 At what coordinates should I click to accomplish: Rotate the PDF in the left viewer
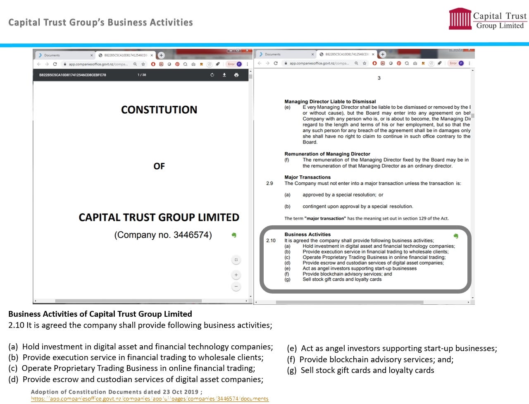pos(212,75)
